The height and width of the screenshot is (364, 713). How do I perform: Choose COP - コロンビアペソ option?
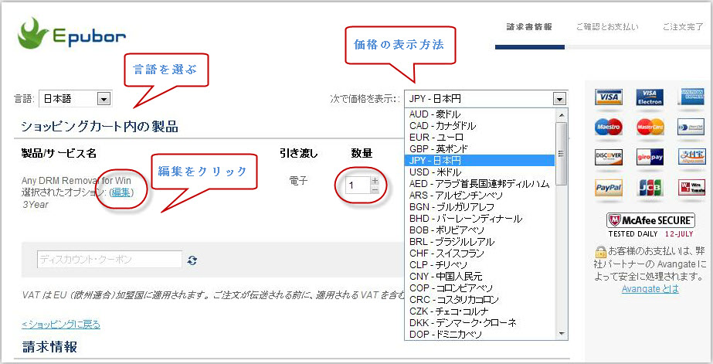tap(480, 287)
